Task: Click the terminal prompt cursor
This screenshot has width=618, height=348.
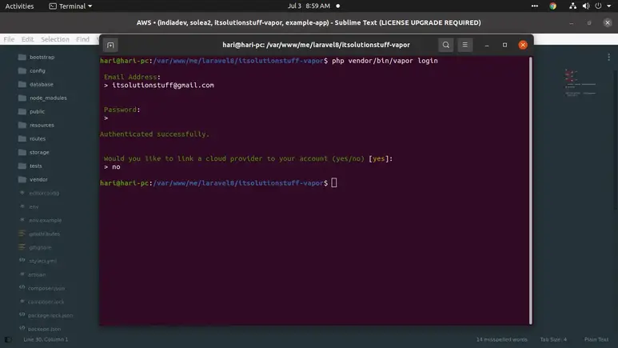Action: point(334,182)
